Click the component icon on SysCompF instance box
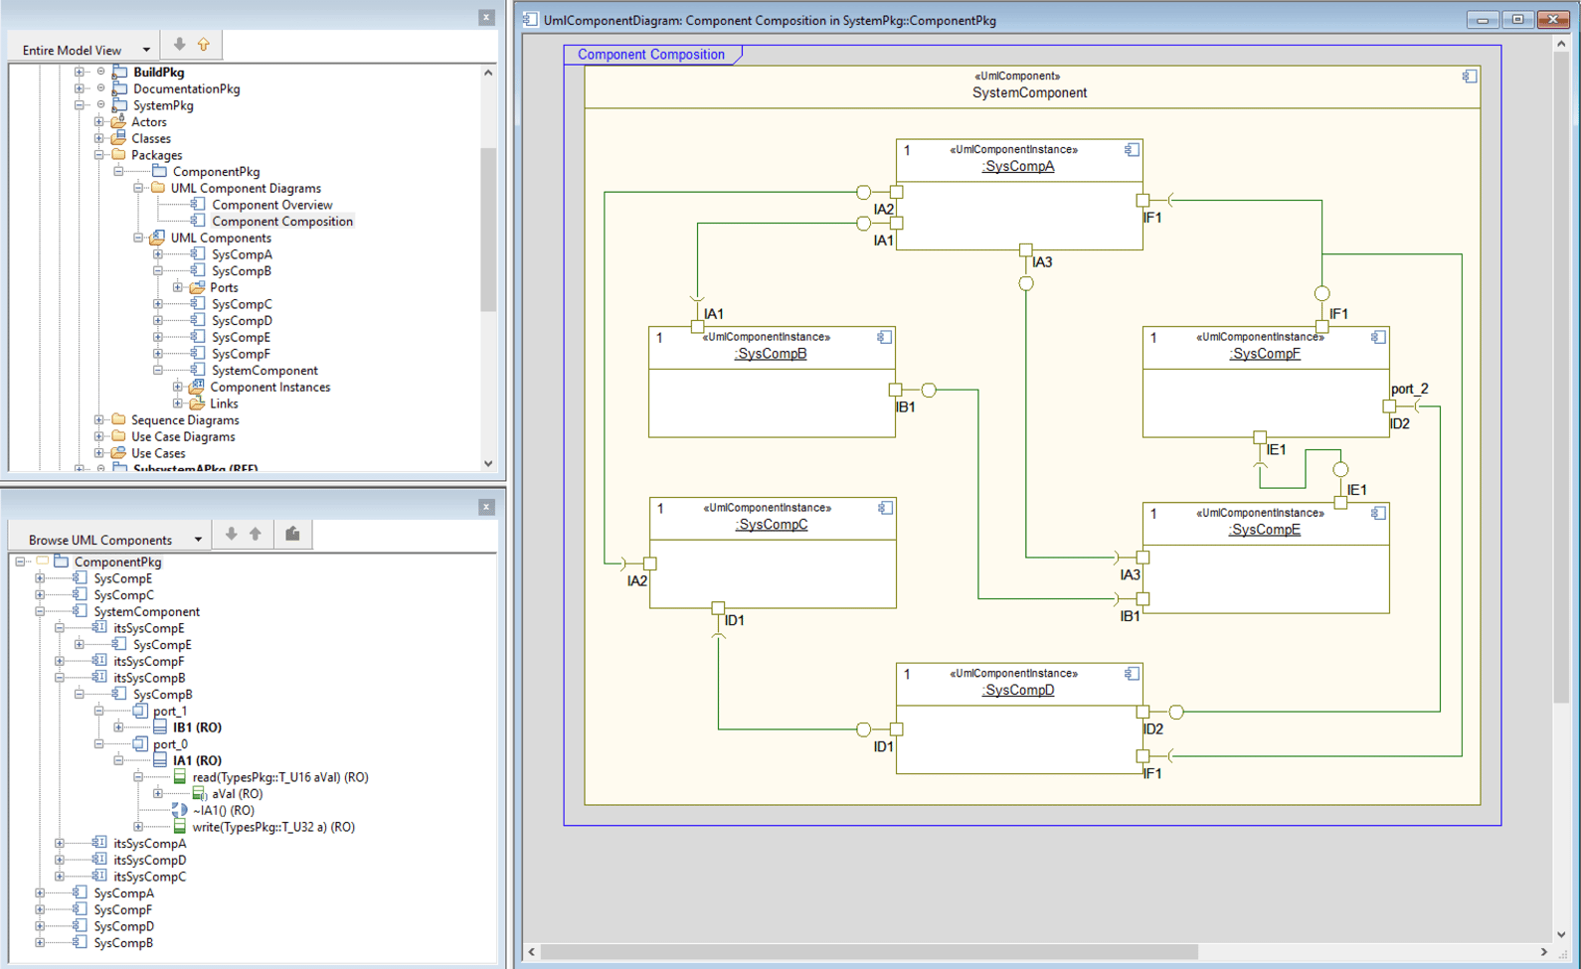 click(1378, 338)
